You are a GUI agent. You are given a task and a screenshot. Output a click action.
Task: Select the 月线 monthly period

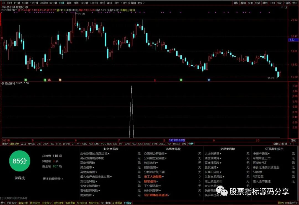[76, 3]
